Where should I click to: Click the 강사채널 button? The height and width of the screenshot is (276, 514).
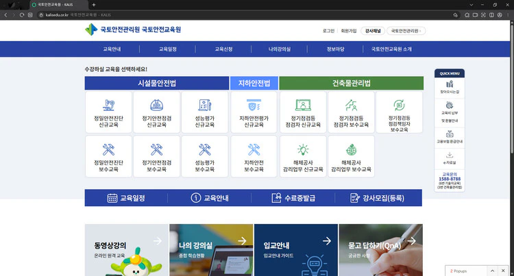373,31
